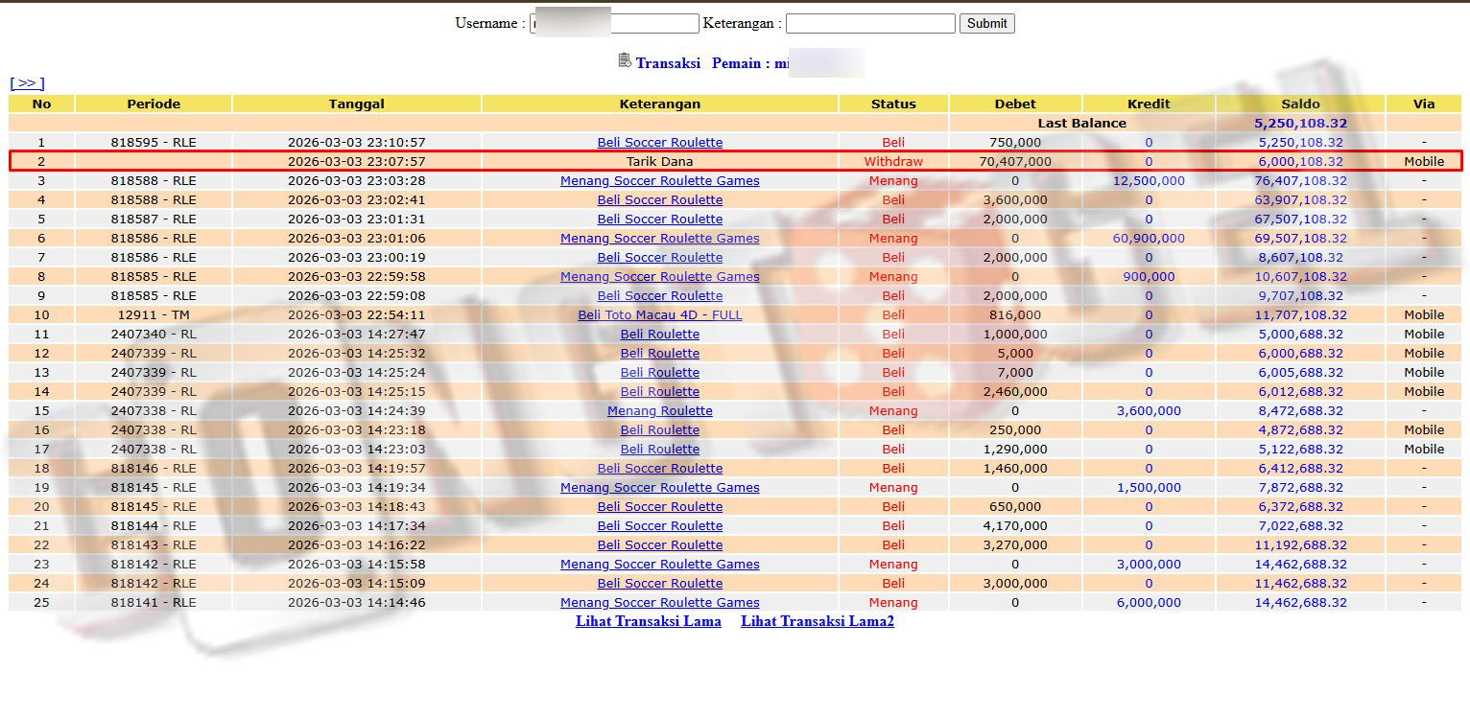The image size is (1470, 717).
Task: Click the 60,900,000 Kredit value
Action: tap(1149, 238)
